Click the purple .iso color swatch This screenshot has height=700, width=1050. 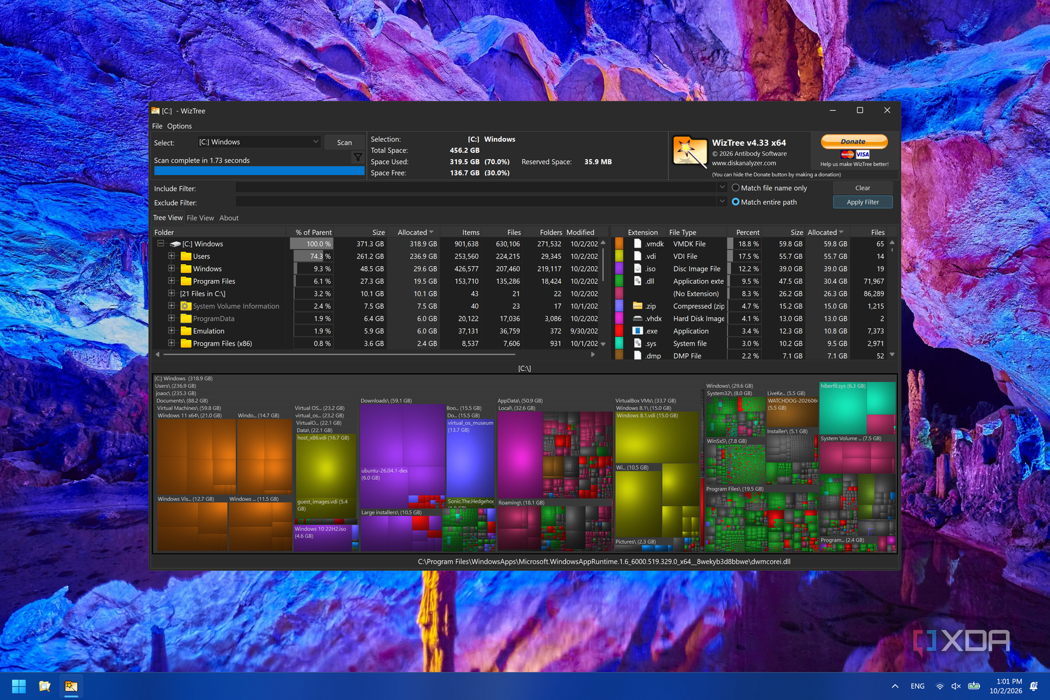[619, 269]
